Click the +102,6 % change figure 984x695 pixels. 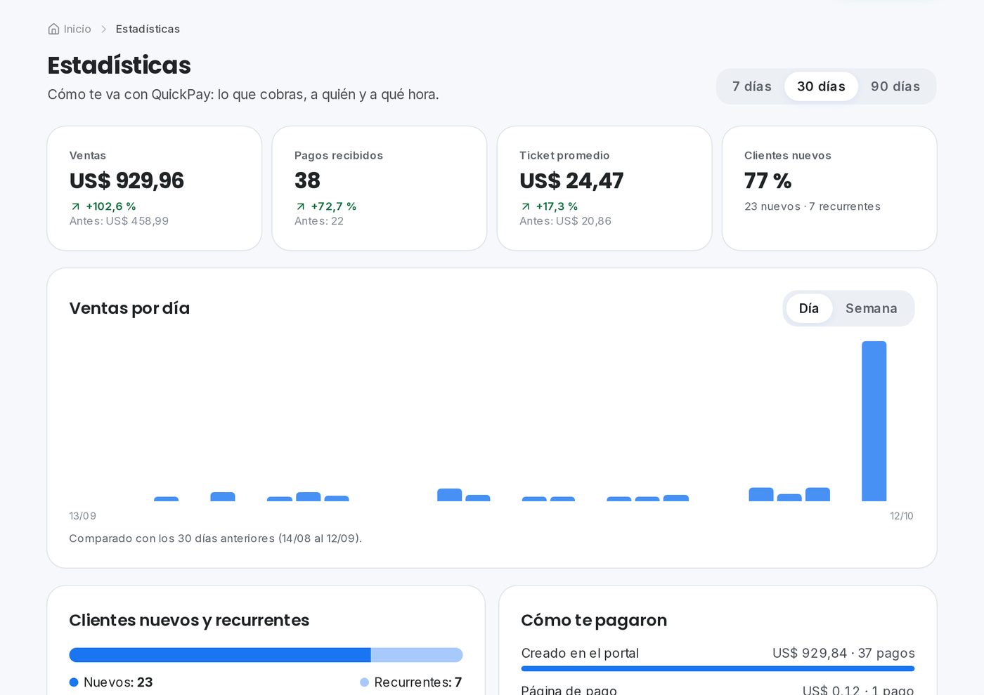tap(111, 206)
